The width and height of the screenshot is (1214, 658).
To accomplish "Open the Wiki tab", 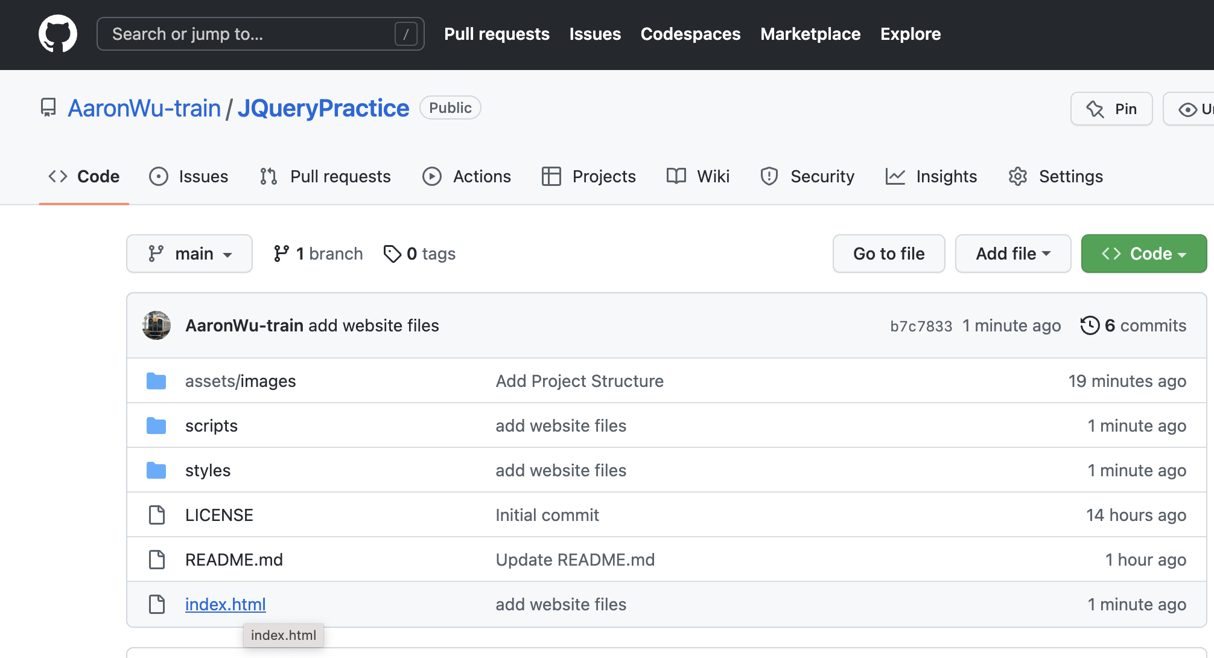I will 698,176.
